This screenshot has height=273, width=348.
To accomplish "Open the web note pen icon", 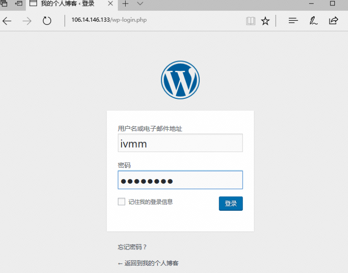I will pos(313,21).
